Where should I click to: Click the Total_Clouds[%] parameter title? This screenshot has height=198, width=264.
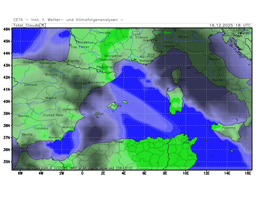point(29,25)
